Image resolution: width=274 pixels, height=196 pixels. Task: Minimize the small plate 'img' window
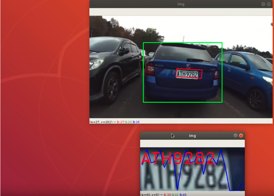[x=236, y=136]
